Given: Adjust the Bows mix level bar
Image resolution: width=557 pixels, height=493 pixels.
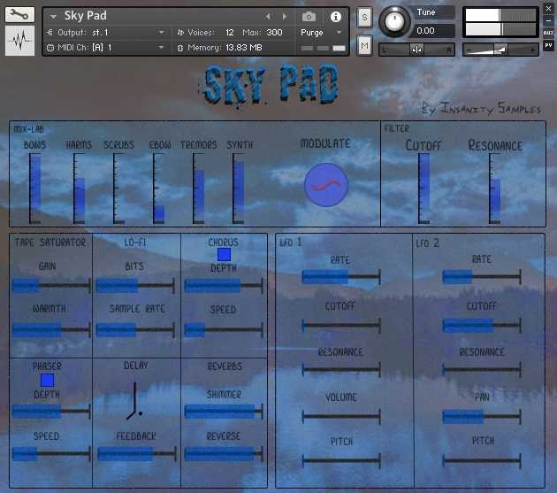Looking at the screenshot, I should pyautogui.click(x=34, y=189).
